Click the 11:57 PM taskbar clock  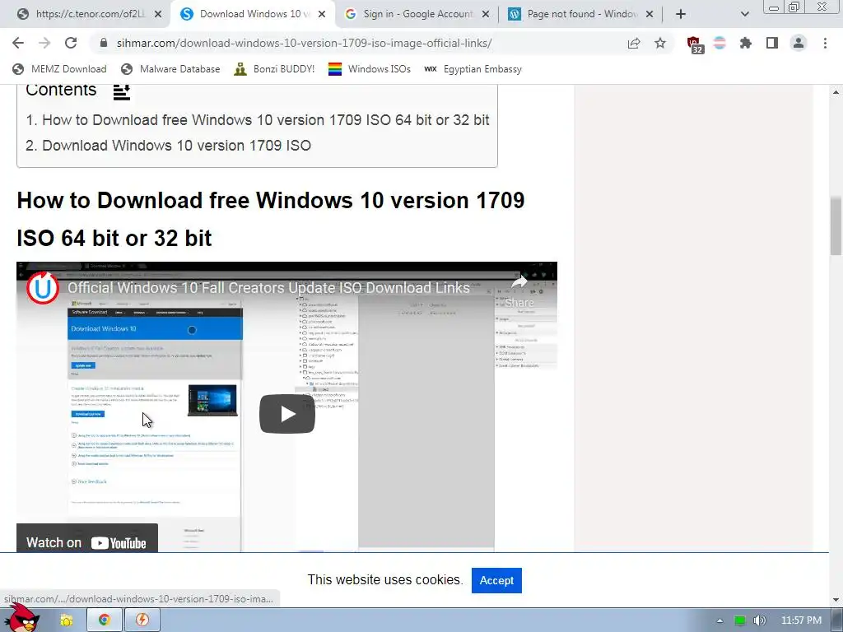801,620
